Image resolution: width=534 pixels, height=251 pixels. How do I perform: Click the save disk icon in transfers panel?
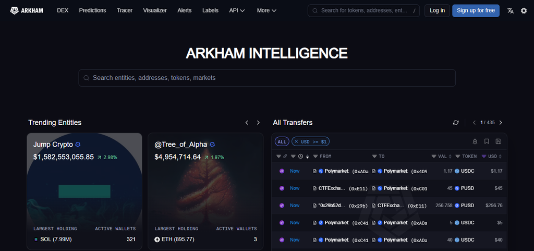pyautogui.click(x=498, y=141)
